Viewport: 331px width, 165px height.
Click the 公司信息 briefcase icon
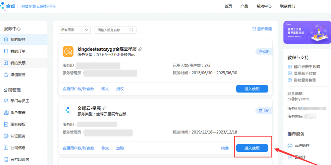(x=6, y=148)
